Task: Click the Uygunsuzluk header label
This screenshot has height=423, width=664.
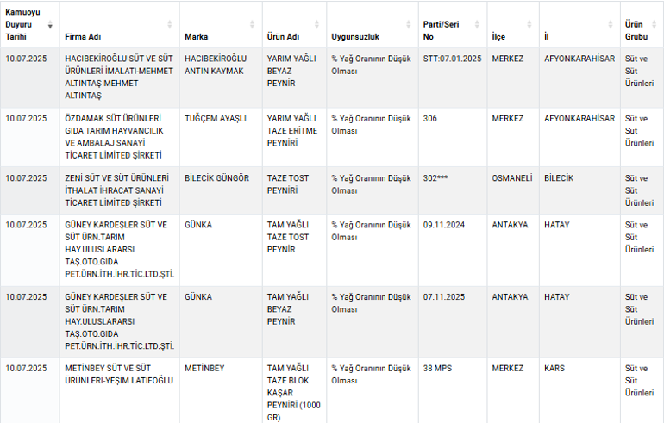Action: click(355, 37)
